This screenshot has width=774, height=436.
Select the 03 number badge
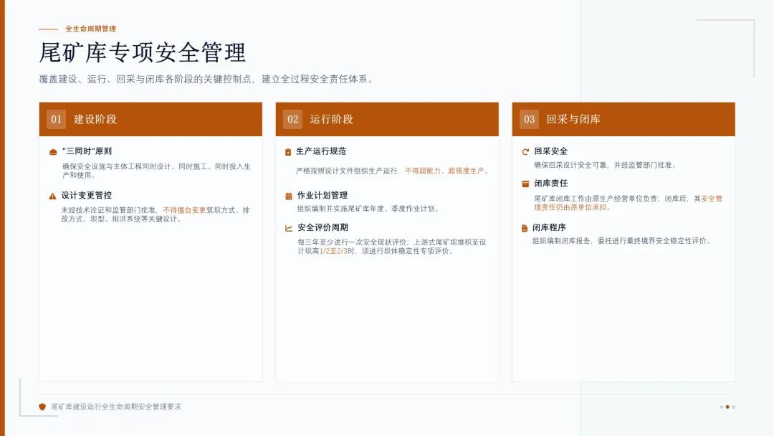pos(529,120)
